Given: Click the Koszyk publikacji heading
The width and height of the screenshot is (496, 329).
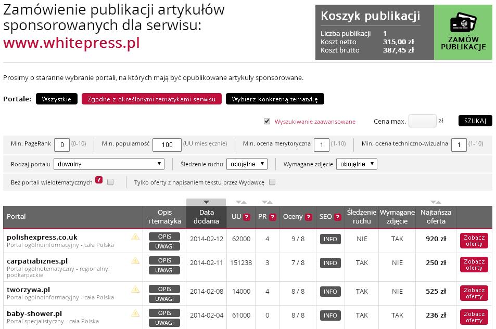Looking at the screenshot, I should 371,16.
